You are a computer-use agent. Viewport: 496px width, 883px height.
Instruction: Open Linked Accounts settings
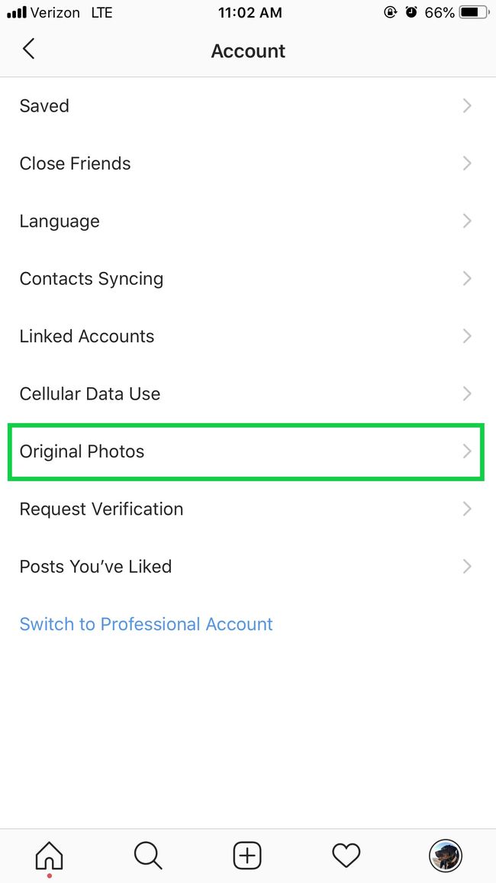tap(86, 336)
